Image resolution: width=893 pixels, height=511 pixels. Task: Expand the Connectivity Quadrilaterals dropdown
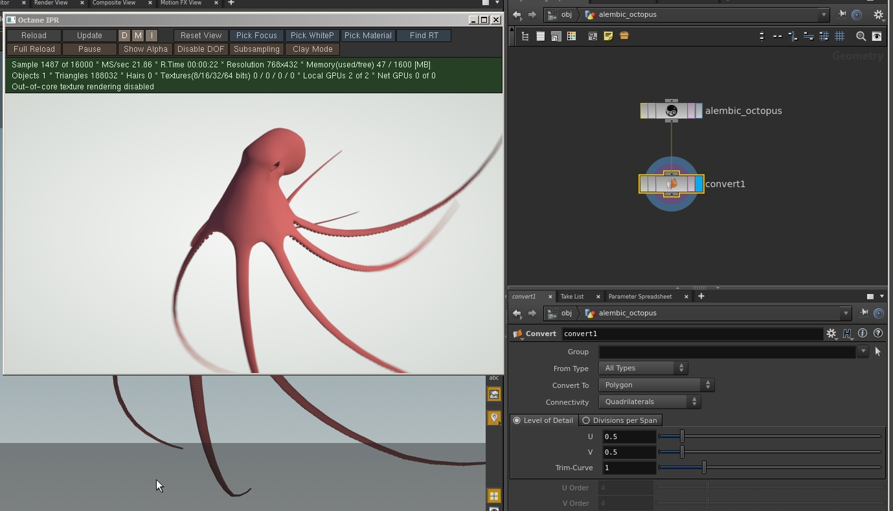pyautogui.click(x=650, y=402)
